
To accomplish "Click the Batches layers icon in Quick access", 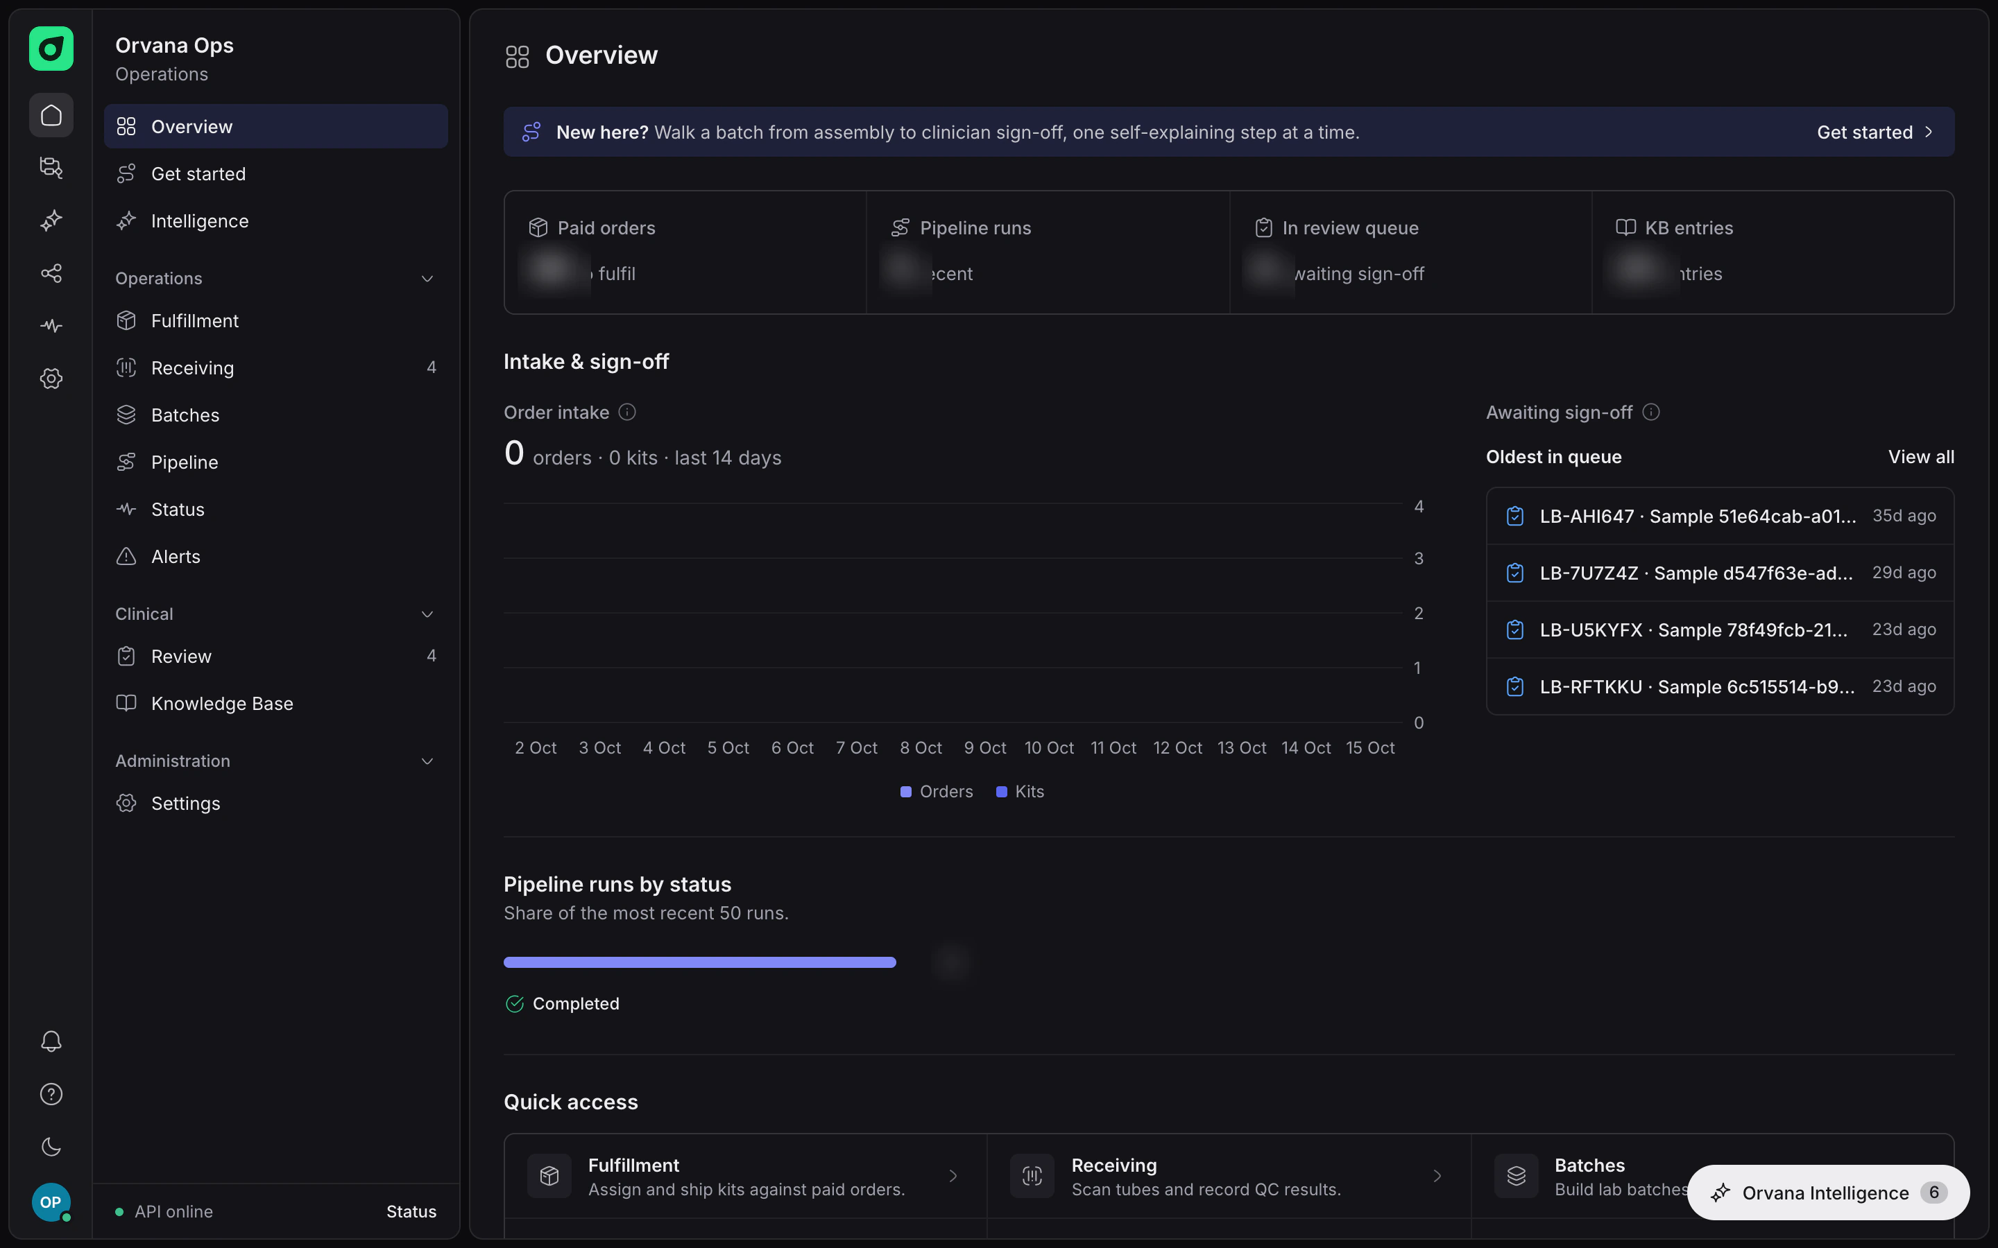I will 1516,1176.
